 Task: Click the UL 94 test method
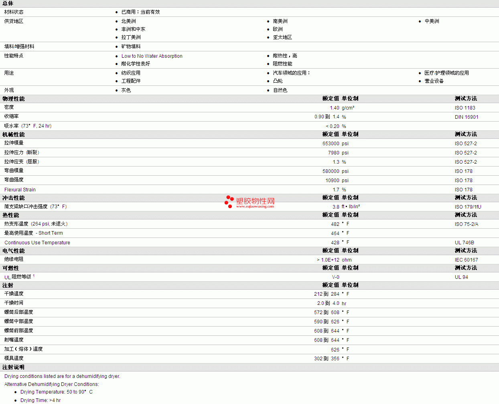[x=461, y=277]
